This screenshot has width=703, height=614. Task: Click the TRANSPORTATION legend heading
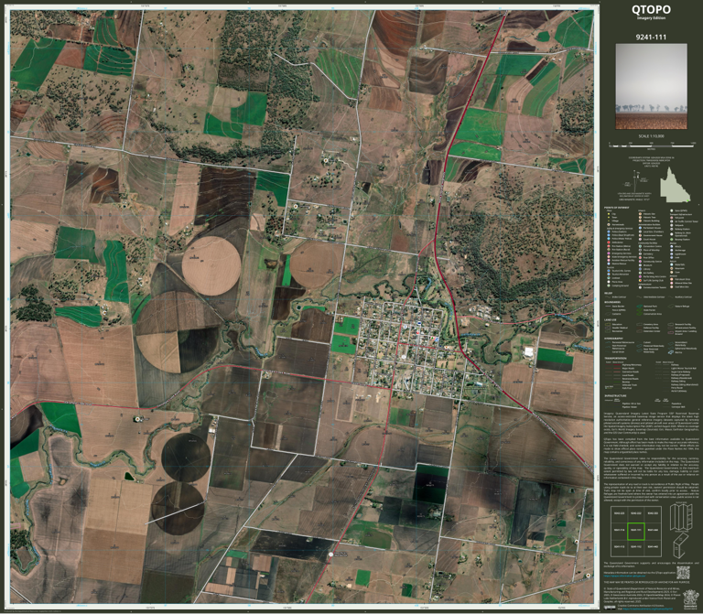tap(615, 358)
